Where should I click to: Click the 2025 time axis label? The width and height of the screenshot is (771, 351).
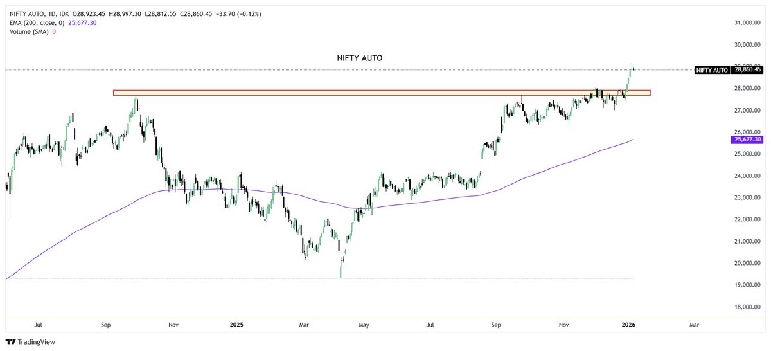237,325
